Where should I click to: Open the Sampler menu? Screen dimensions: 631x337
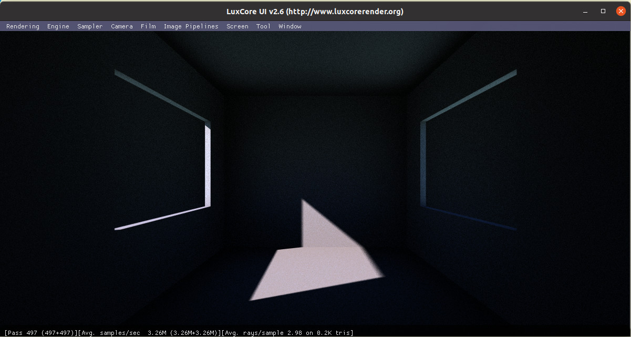tap(90, 26)
